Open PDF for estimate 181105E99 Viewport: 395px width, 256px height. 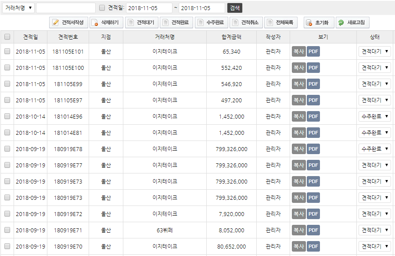coord(313,84)
